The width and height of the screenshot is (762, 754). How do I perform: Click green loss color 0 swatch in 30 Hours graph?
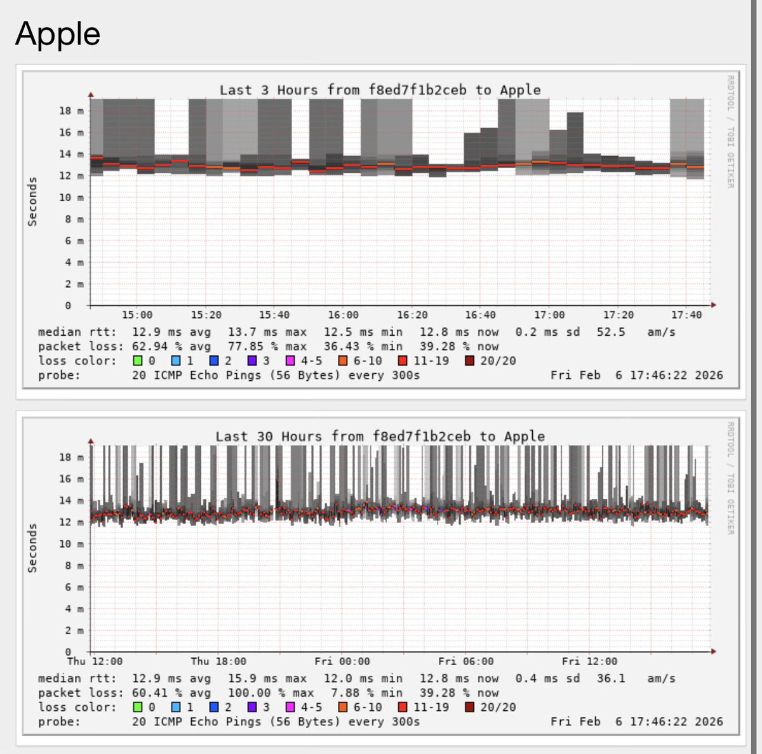[138, 708]
